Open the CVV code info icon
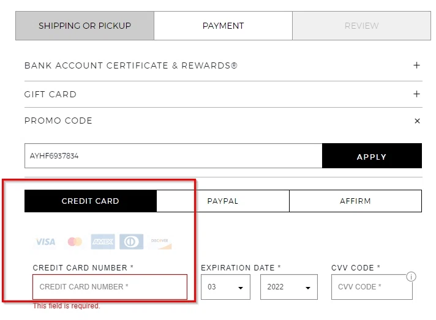This screenshot has height=320, width=436. coord(411,277)
